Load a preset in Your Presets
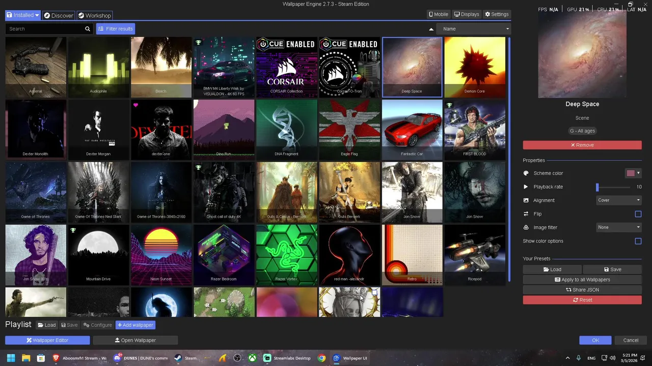This screenshot has width=652, height=366. tap(552, 269)
